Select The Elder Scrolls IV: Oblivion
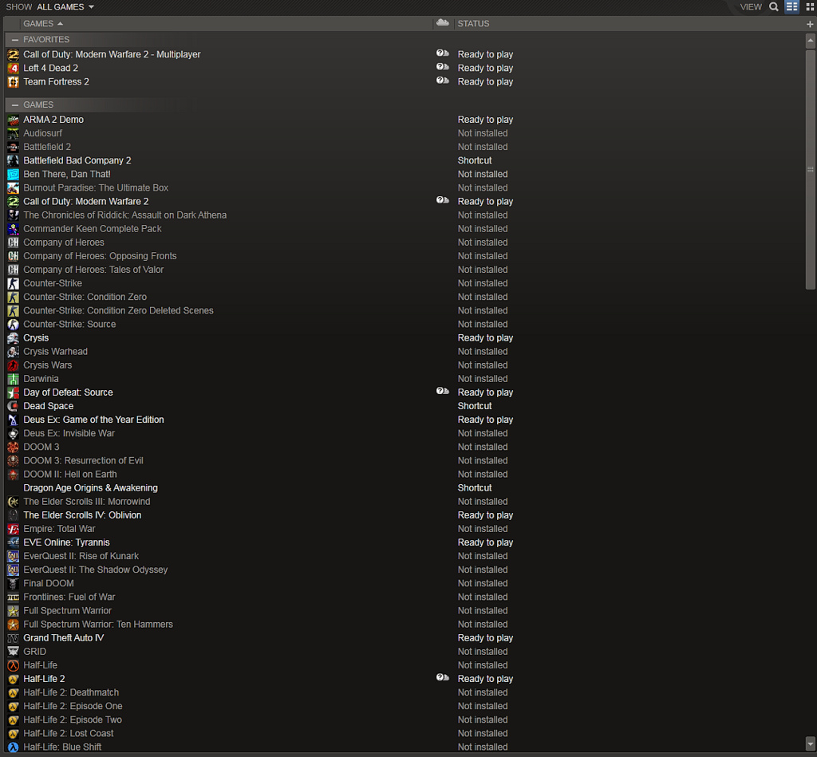This screenshot has width=817, height=757. point(82,515)
